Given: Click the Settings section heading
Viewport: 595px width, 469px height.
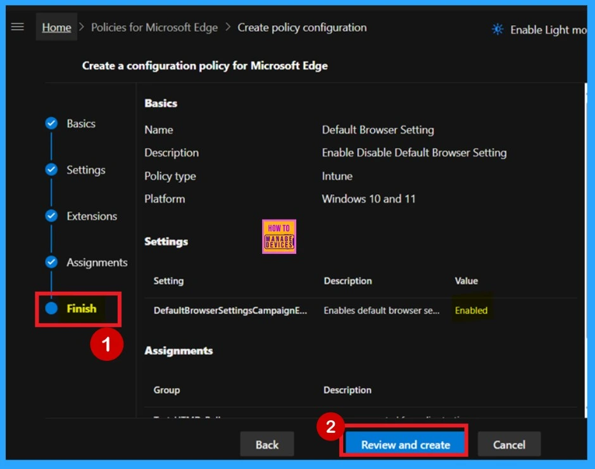Looking at the screenshot, I should pos(166,242).
